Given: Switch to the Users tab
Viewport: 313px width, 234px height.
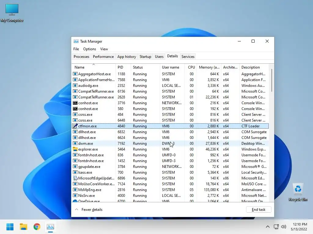Looking at the screenshot, I should tap(159, 56).
